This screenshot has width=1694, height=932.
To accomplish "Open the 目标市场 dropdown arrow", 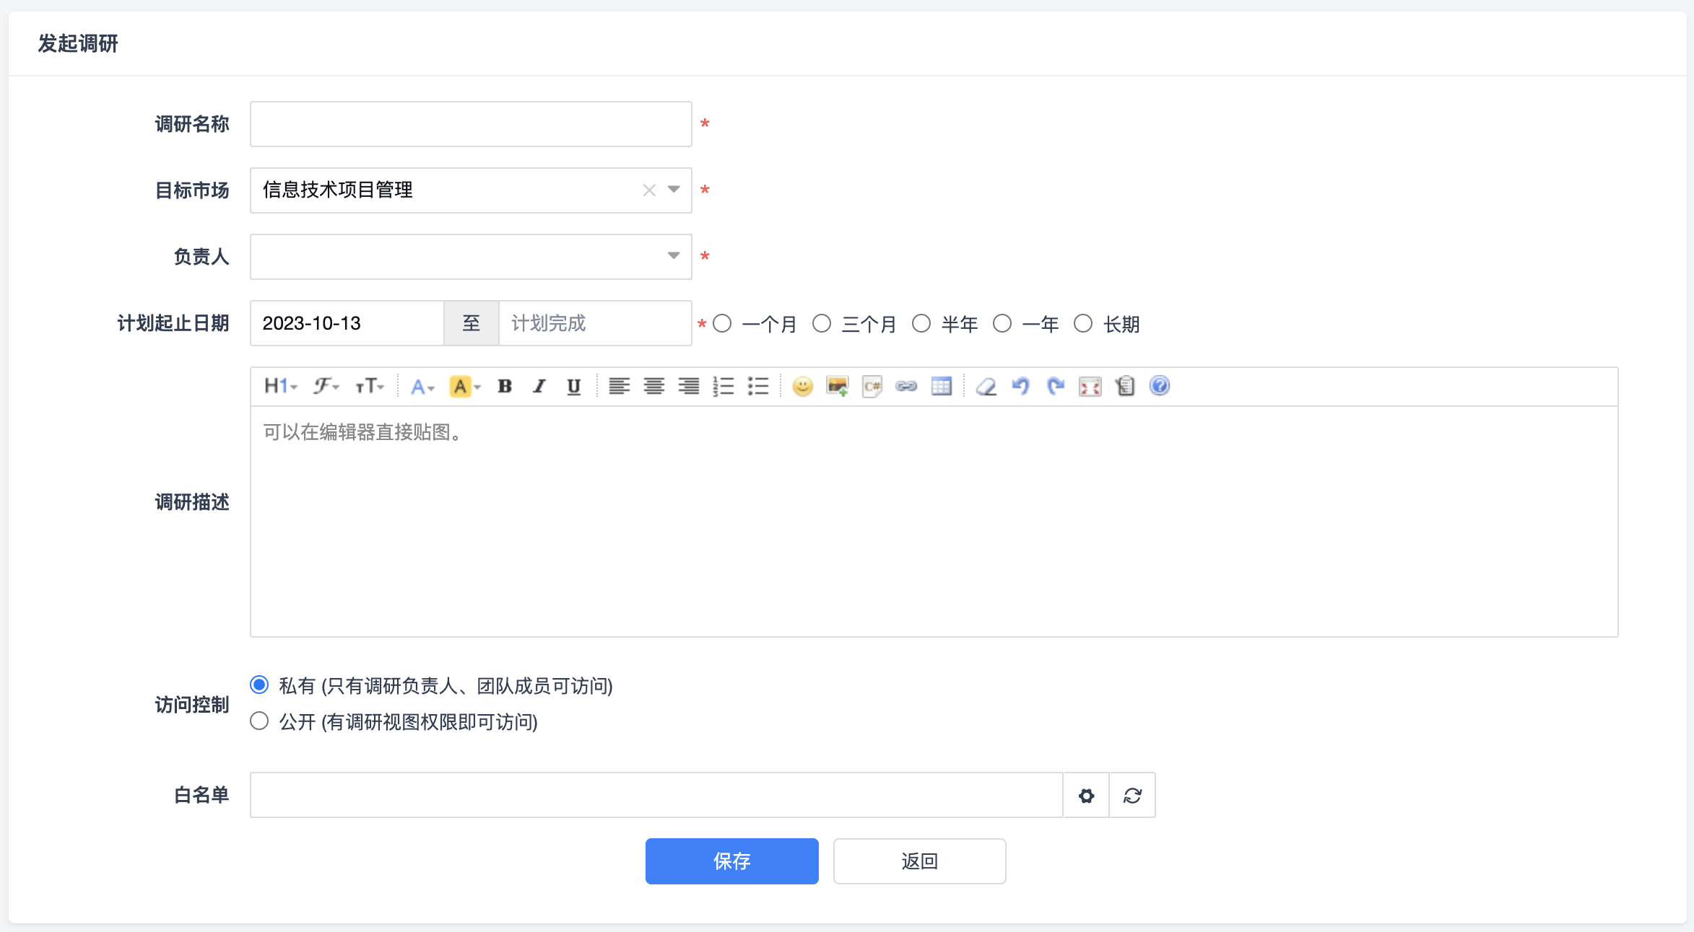I will click(x=673, y=190).
